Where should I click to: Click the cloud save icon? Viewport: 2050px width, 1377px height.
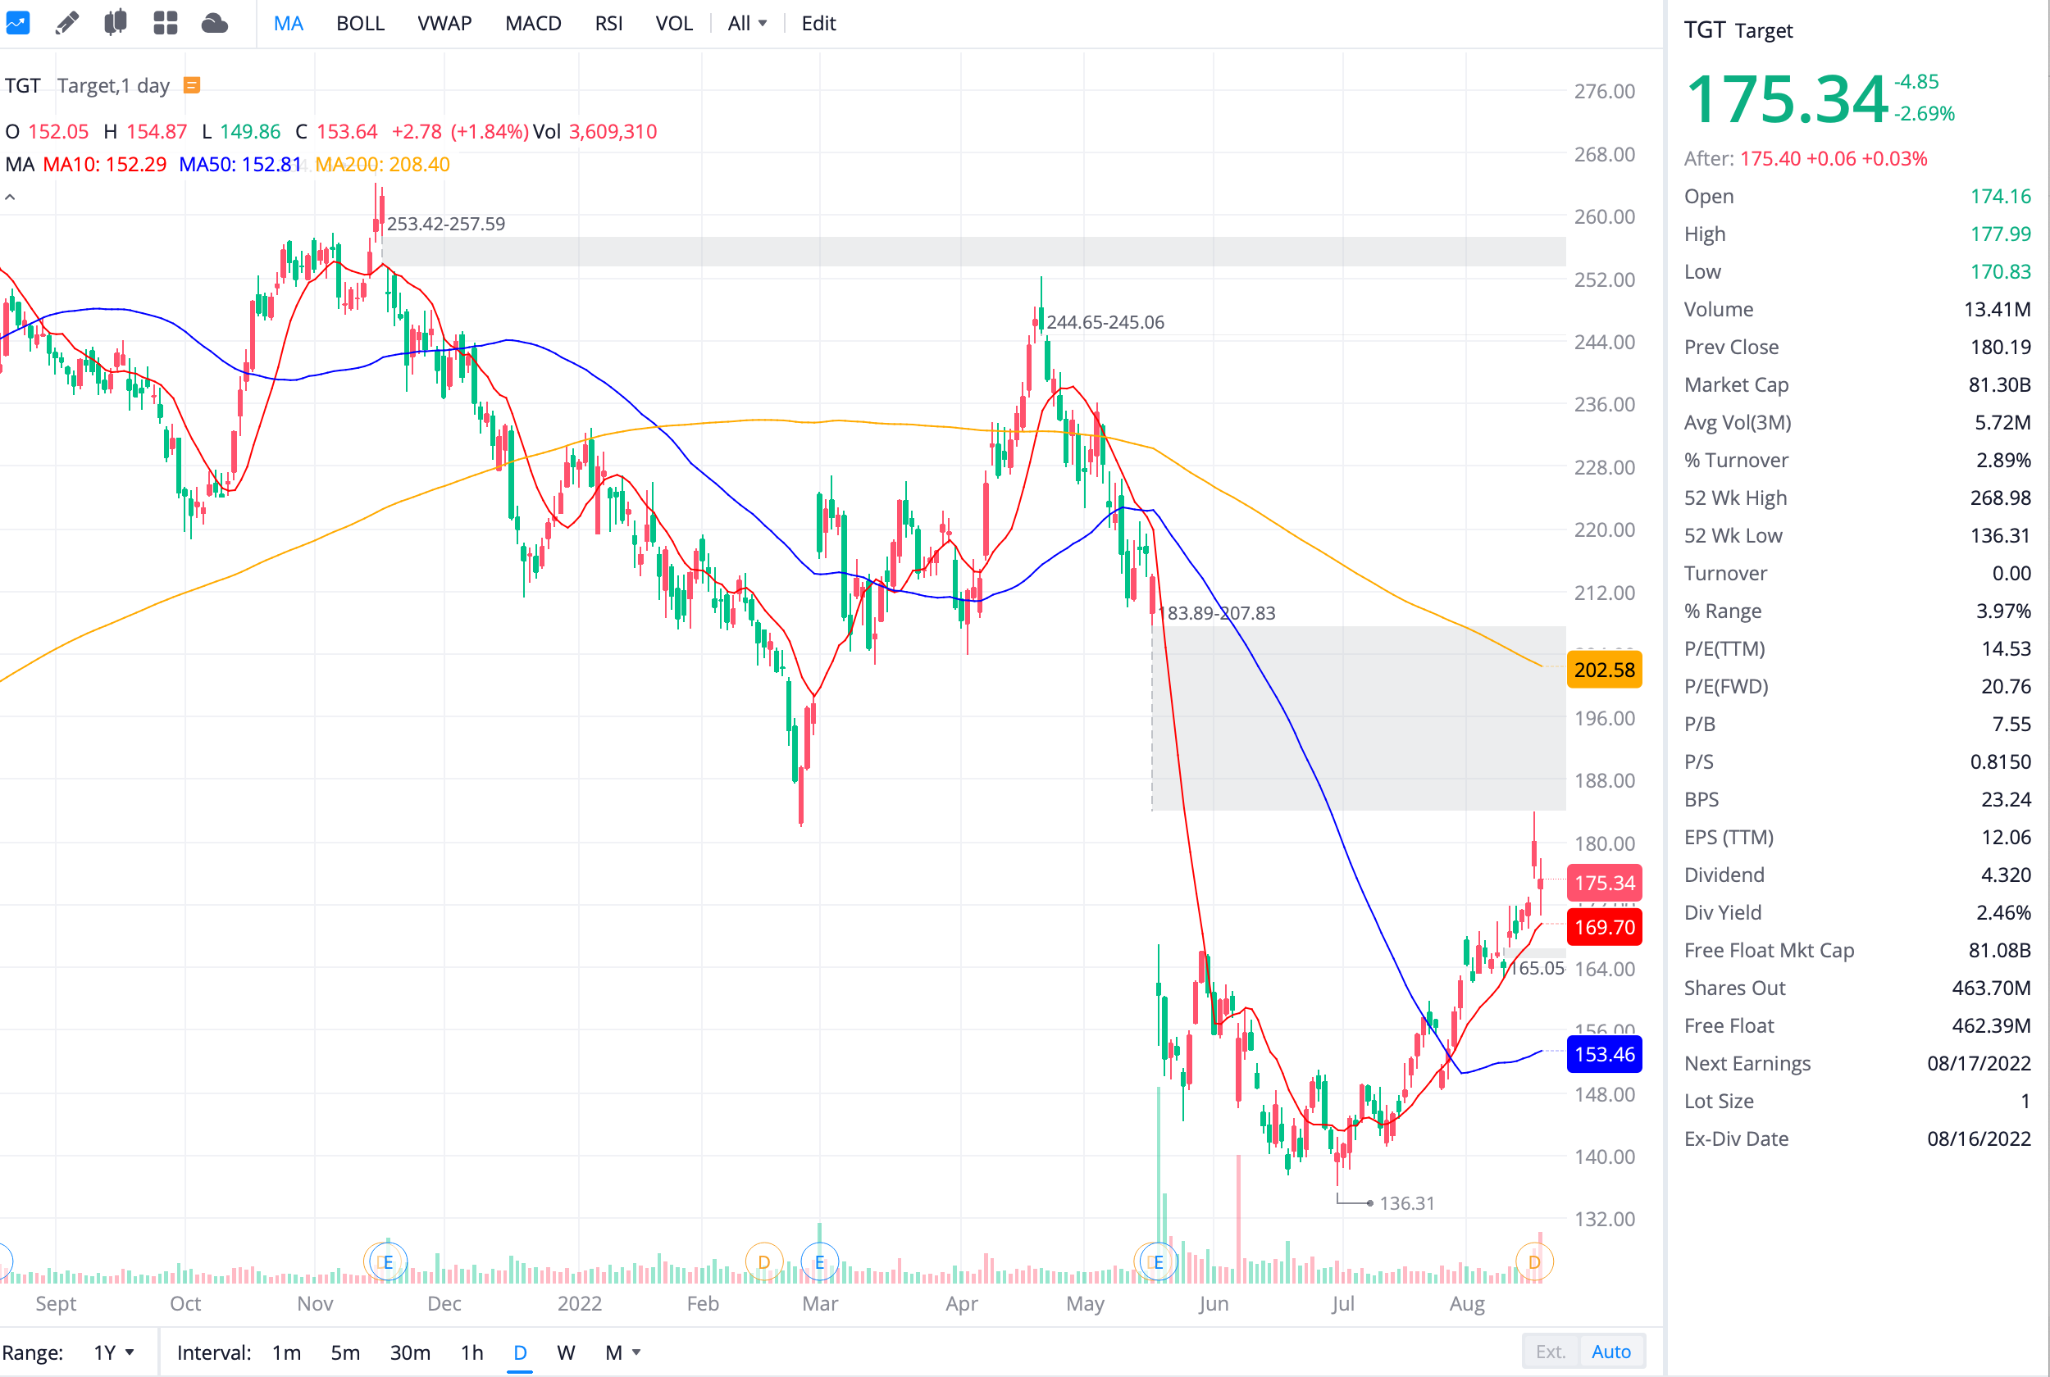click(x=214, y=23)
